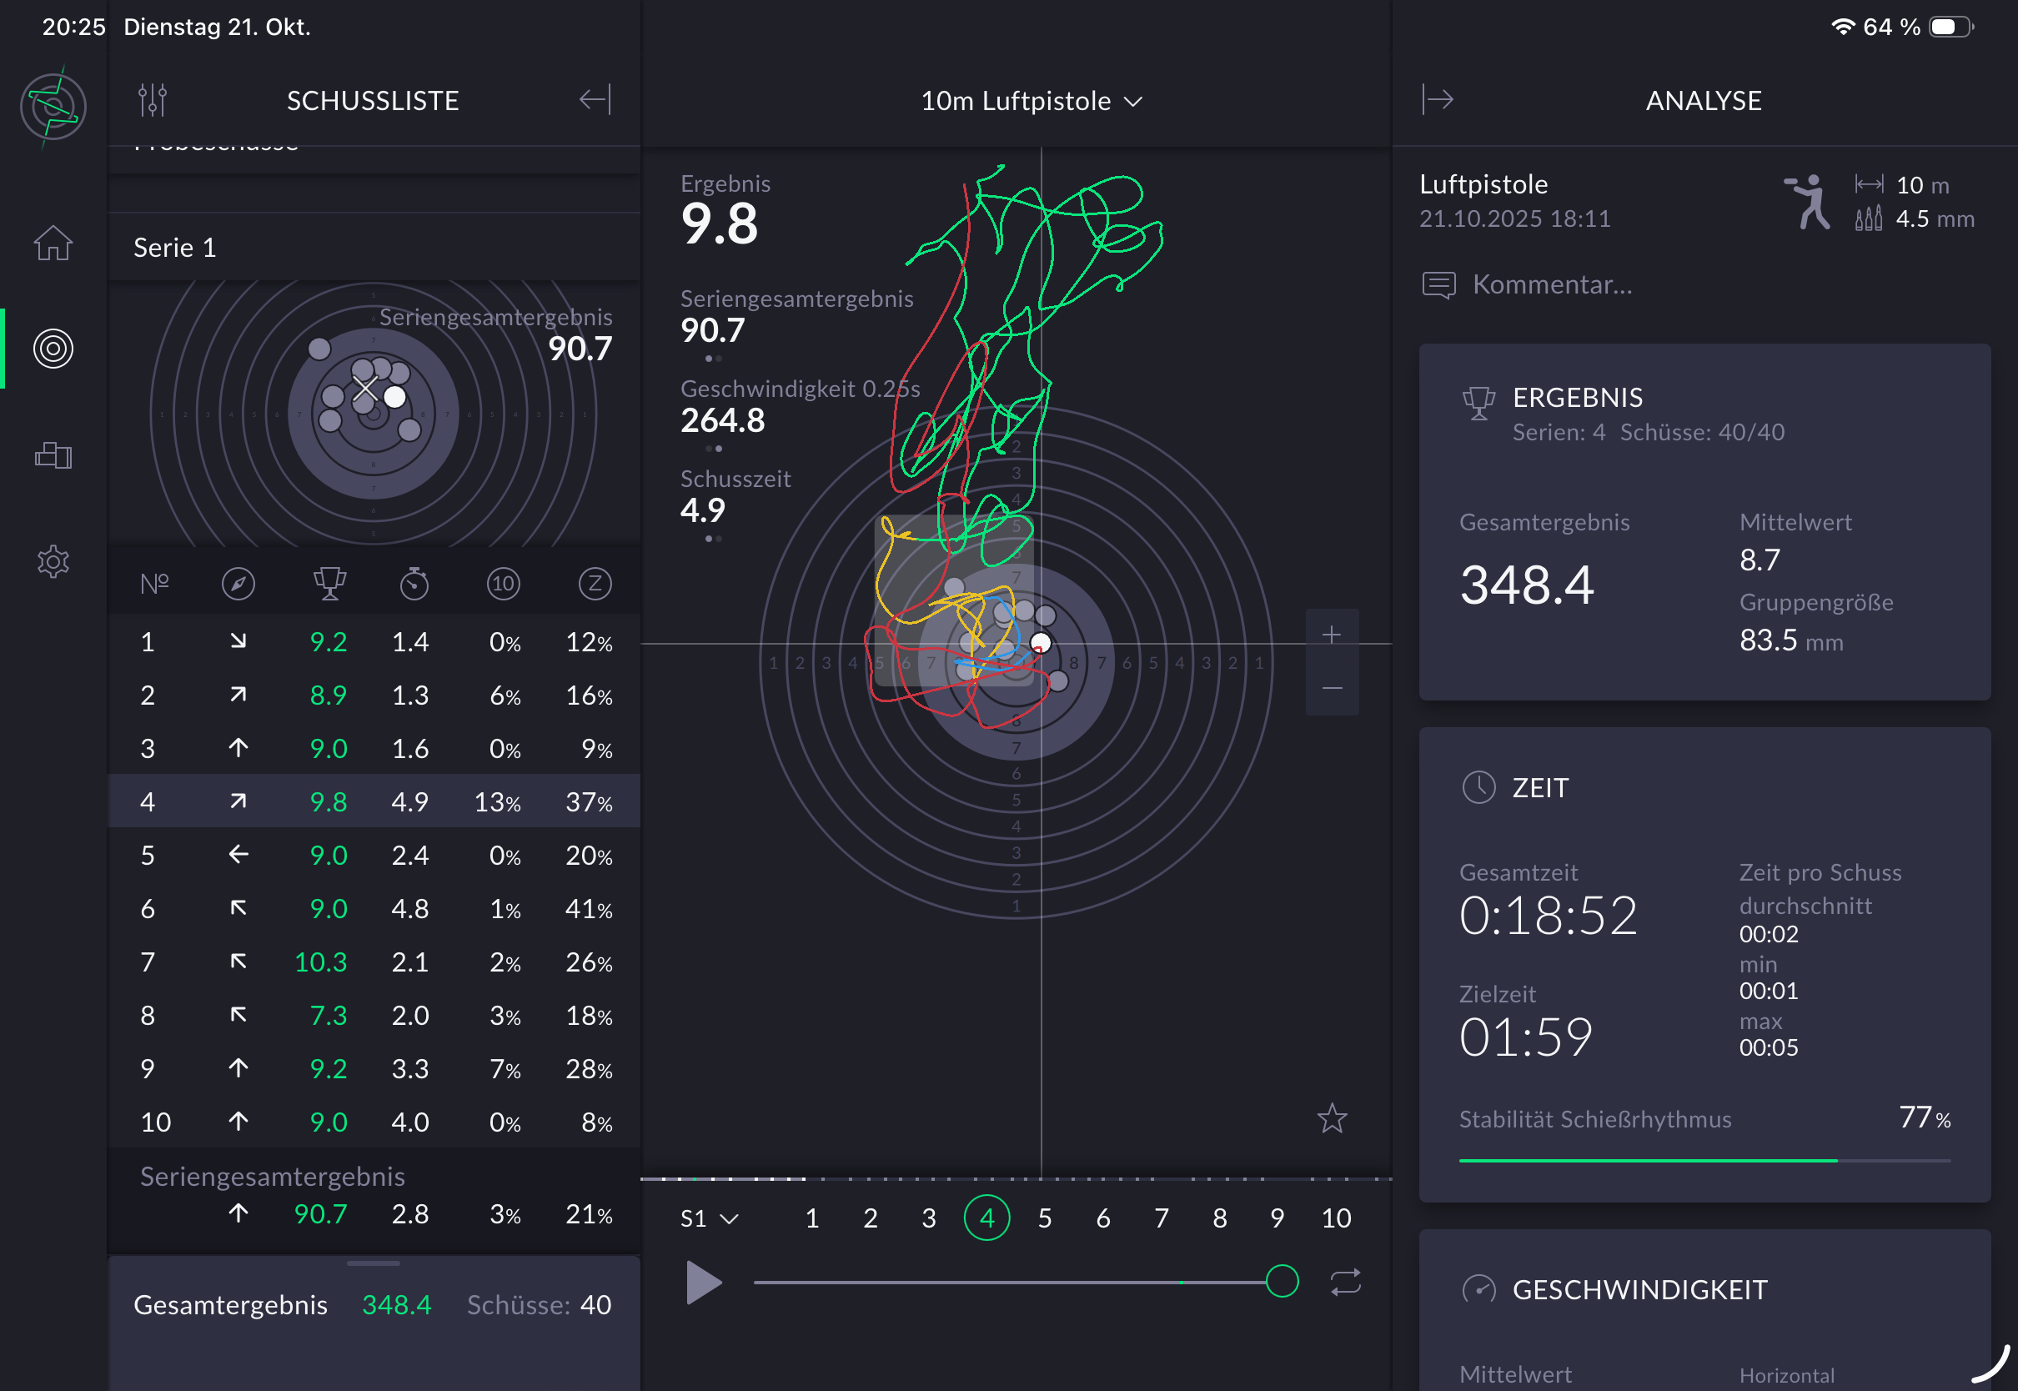Click the Kommentar comment field
The width and height of the screenshot is (2018, 1391).
click(1551, 284)
